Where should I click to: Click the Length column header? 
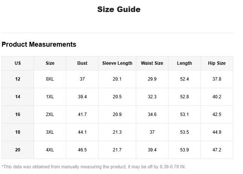[184, 63]
